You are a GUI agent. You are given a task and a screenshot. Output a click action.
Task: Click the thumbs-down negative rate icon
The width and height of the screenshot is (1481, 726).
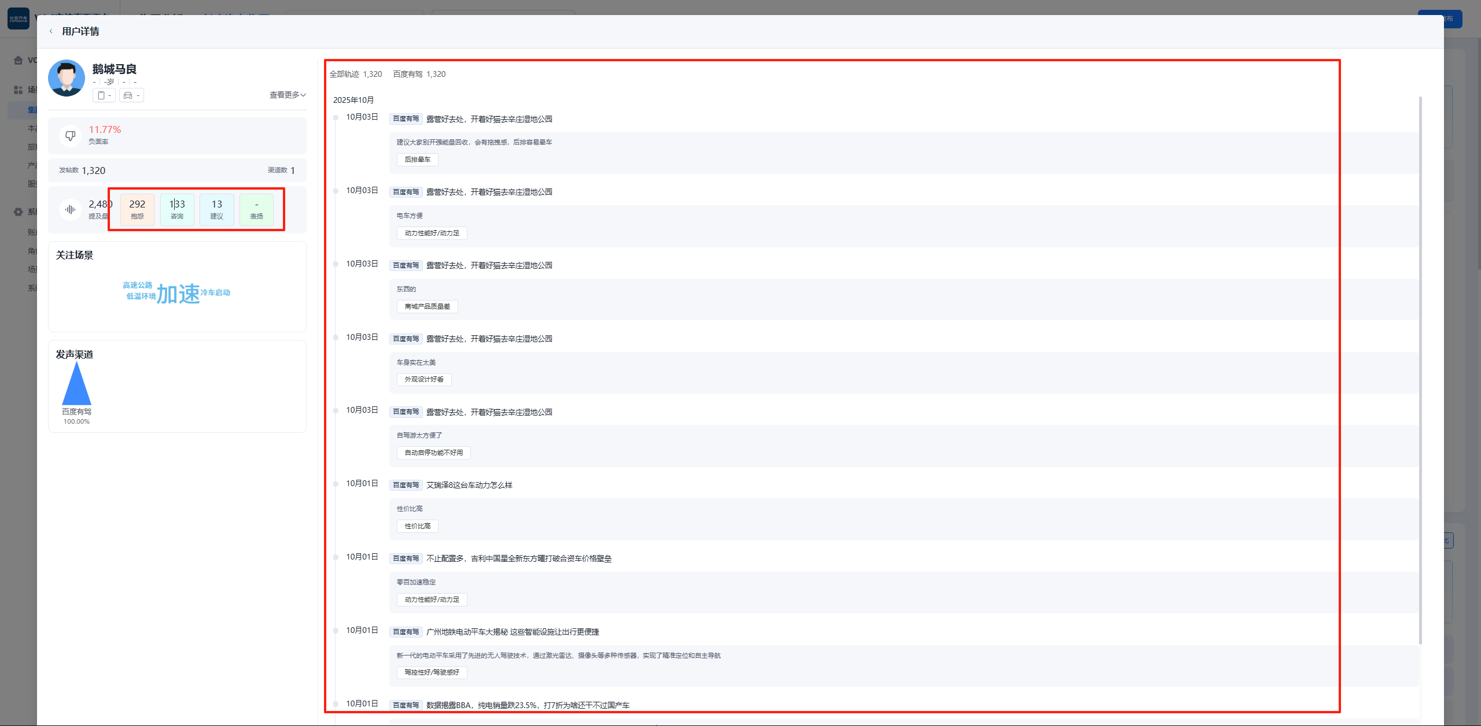(x=70, y=136)
